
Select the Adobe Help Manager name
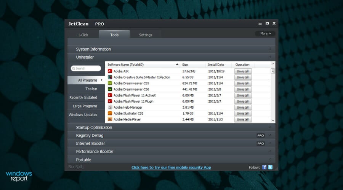coord(128,107)
